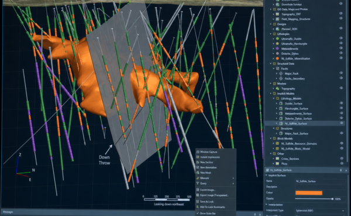Screen dimensions: 351x216
Task: Pin the Messages panel
Action: (x=255, y=214)
